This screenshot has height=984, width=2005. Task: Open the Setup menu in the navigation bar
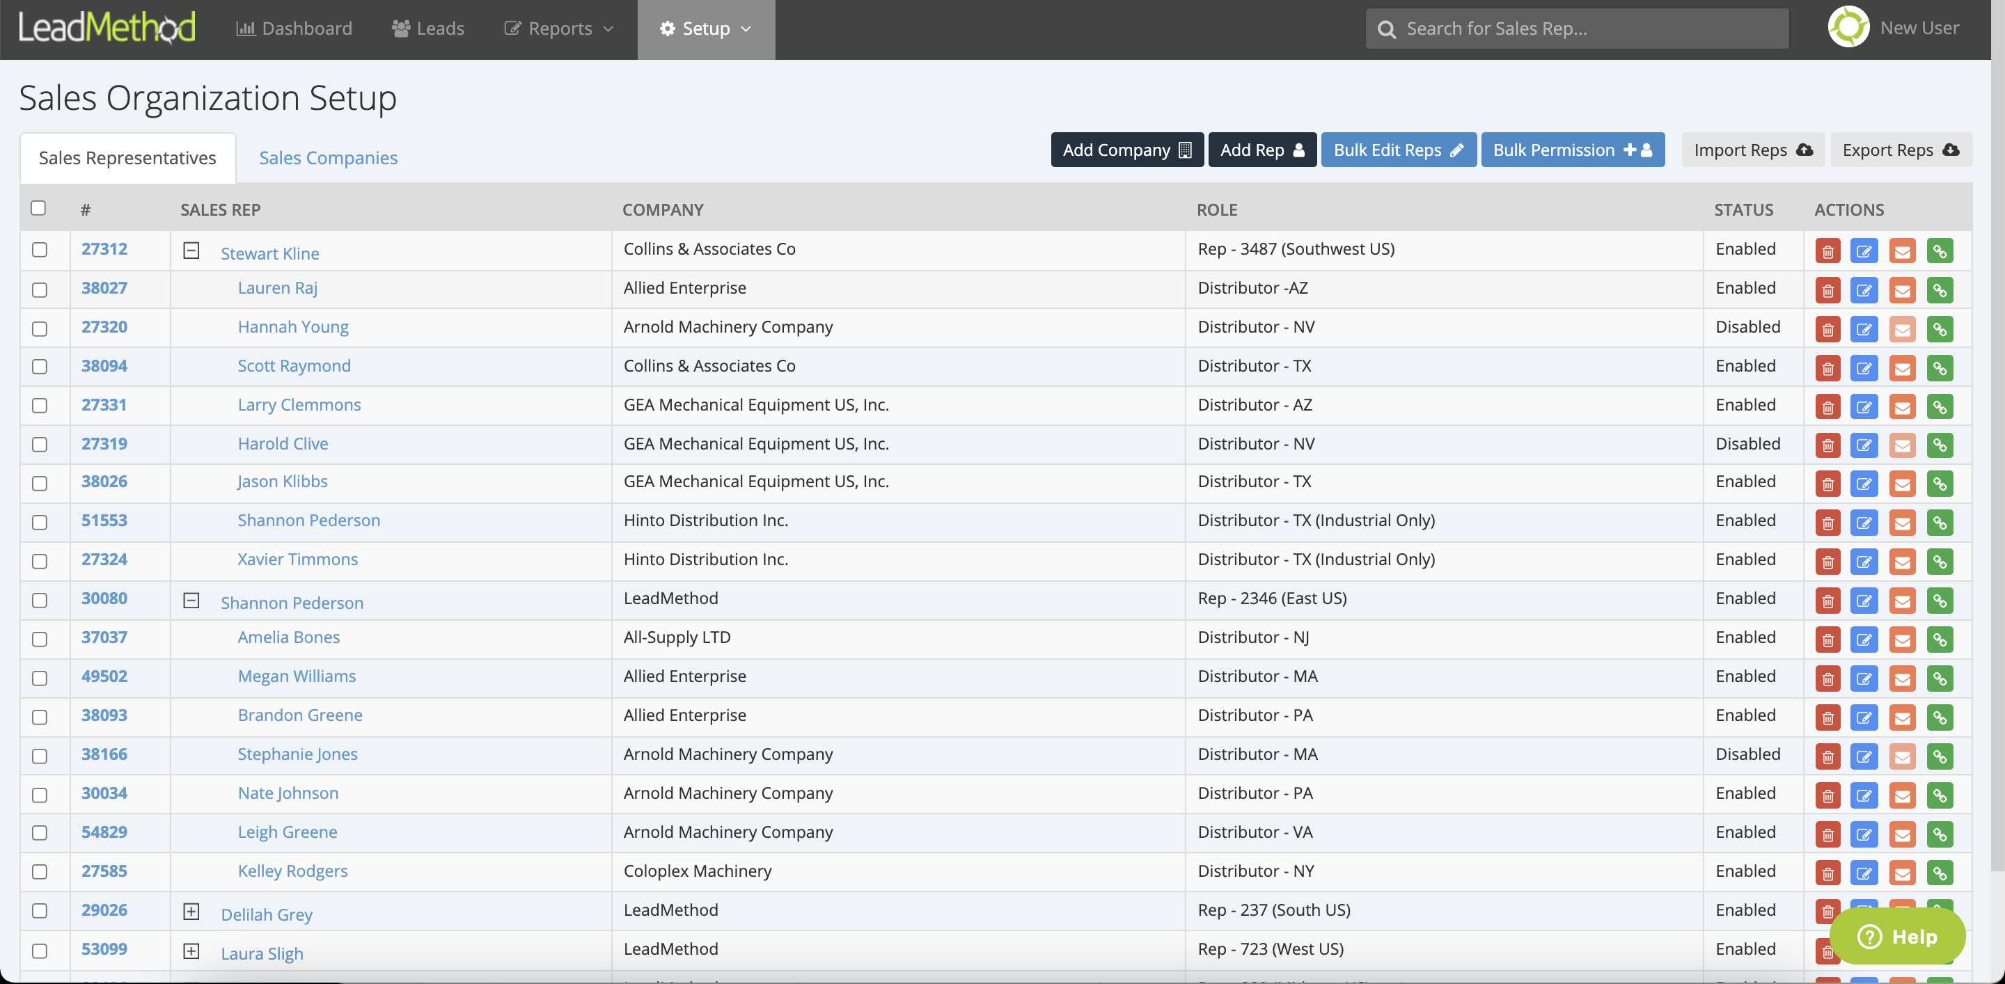coord(705,29)
